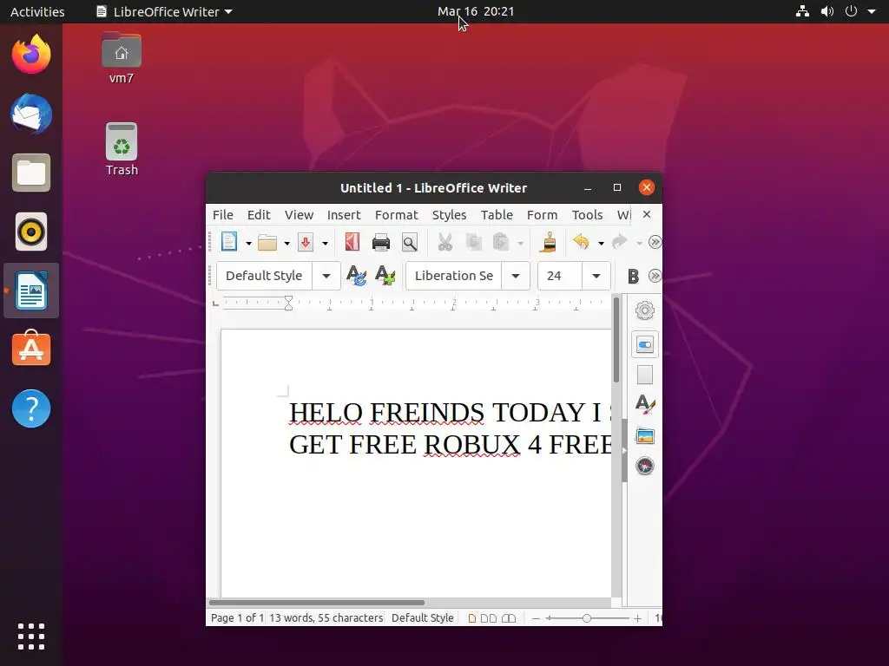Select the Trash desktop icon
889x666 pixels.
point(122,149)
